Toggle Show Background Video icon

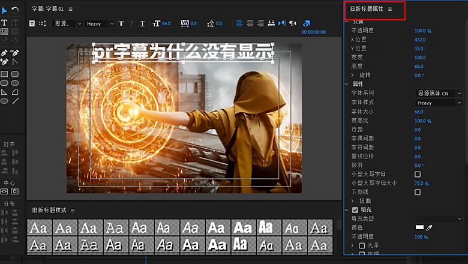click(x=306, y=23)
